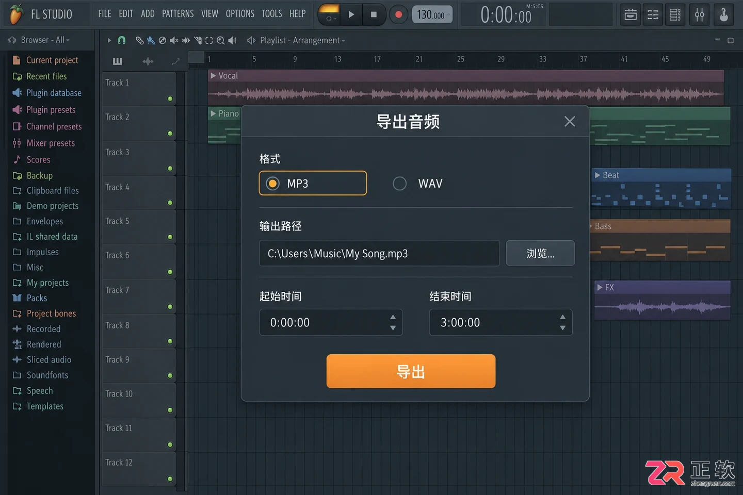This screenshot has width=743, height=495.
Task: Click the output path field My Song.mp3
Action: click(x=379, y=253)
